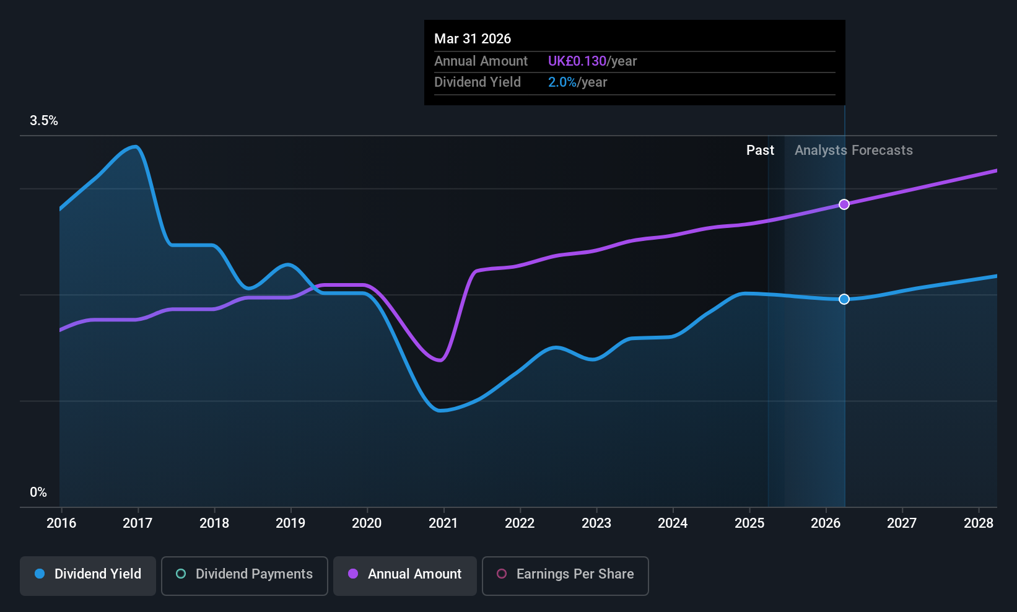Click the Mar 31 2026 tooltip date
Screen dimensions: 1017x612
pyautogui.click(x=473, y=39)
